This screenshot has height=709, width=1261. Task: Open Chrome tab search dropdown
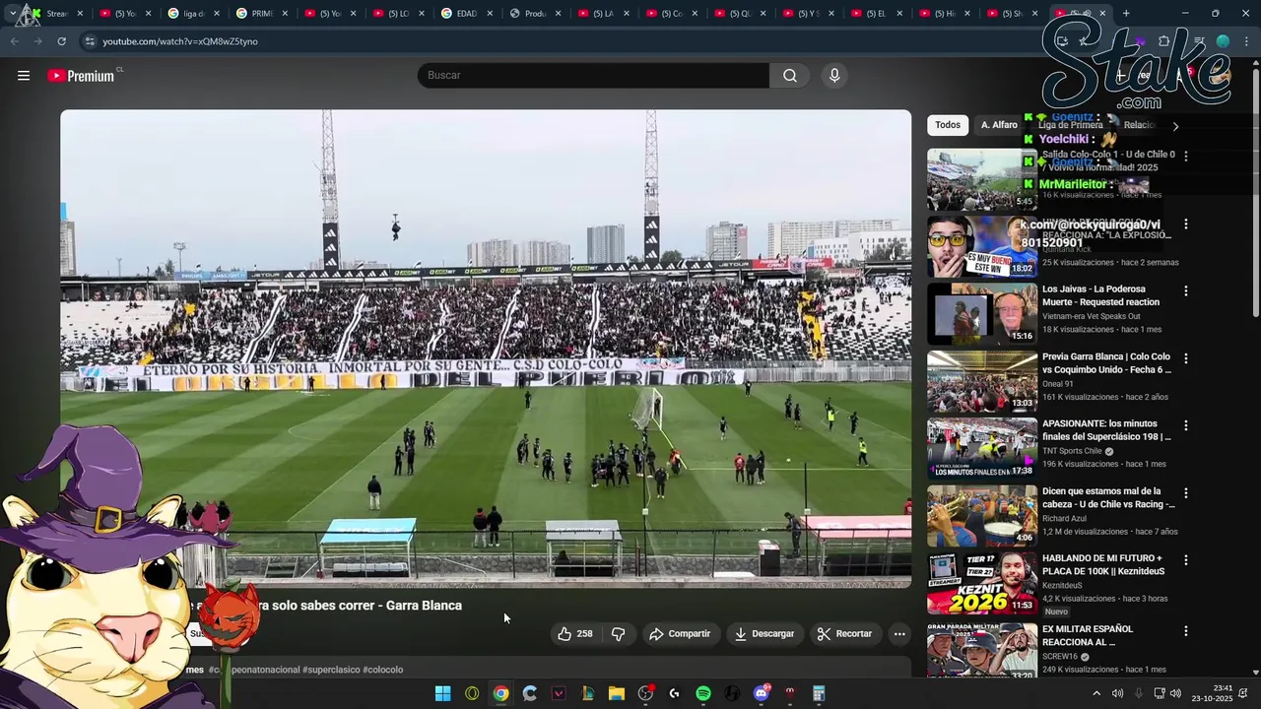click(12, 14)
